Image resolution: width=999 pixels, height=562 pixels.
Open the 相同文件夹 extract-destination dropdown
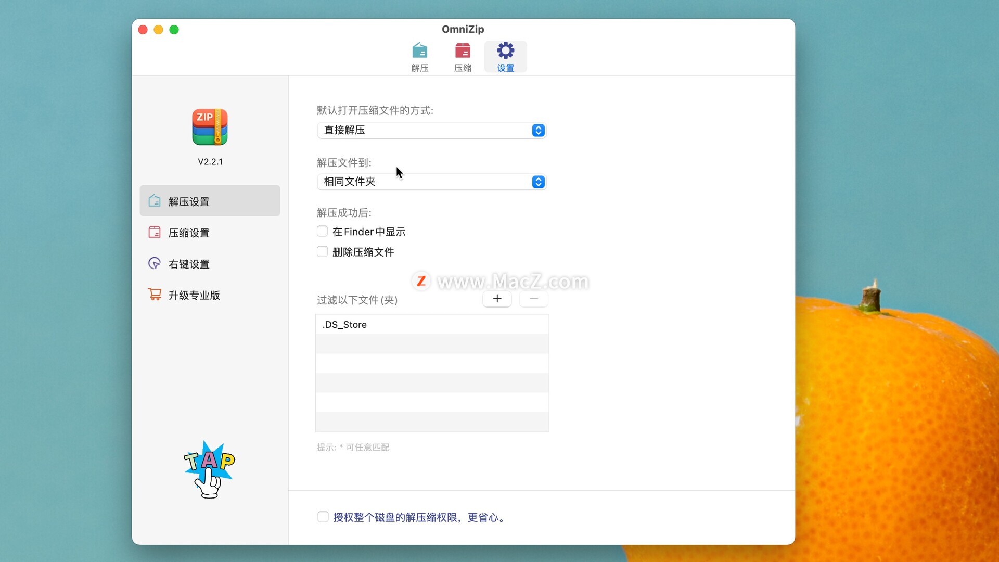tap(431, 182)
